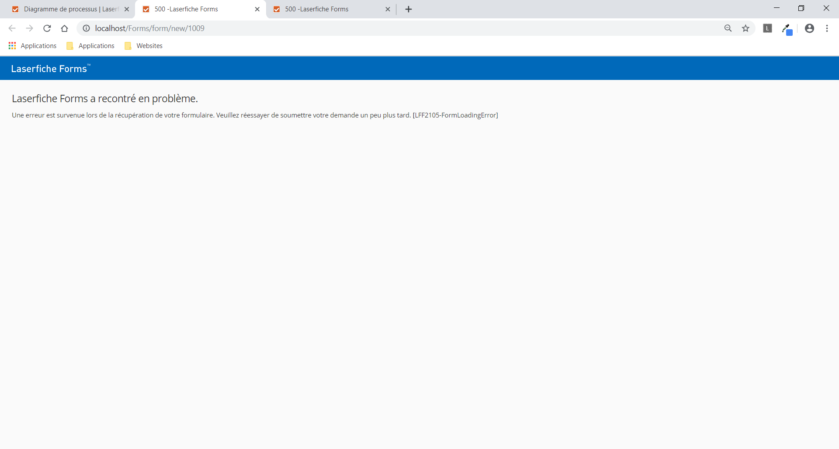Screen dimensions: 839x449
Task: Close the active 500 -Laserfiche Forms tab
Action: (x=257, y=9)
